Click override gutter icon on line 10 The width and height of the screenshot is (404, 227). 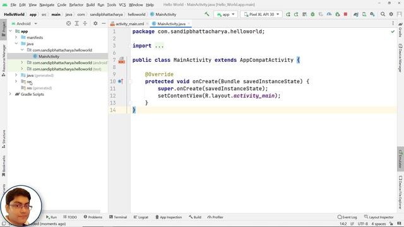click(121, 81)
